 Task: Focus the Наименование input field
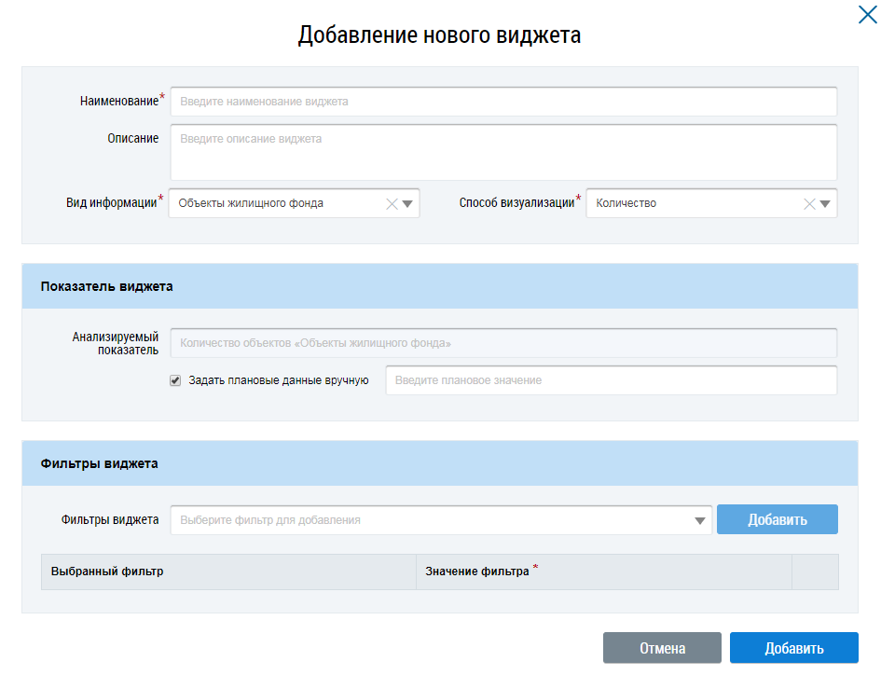502,102
